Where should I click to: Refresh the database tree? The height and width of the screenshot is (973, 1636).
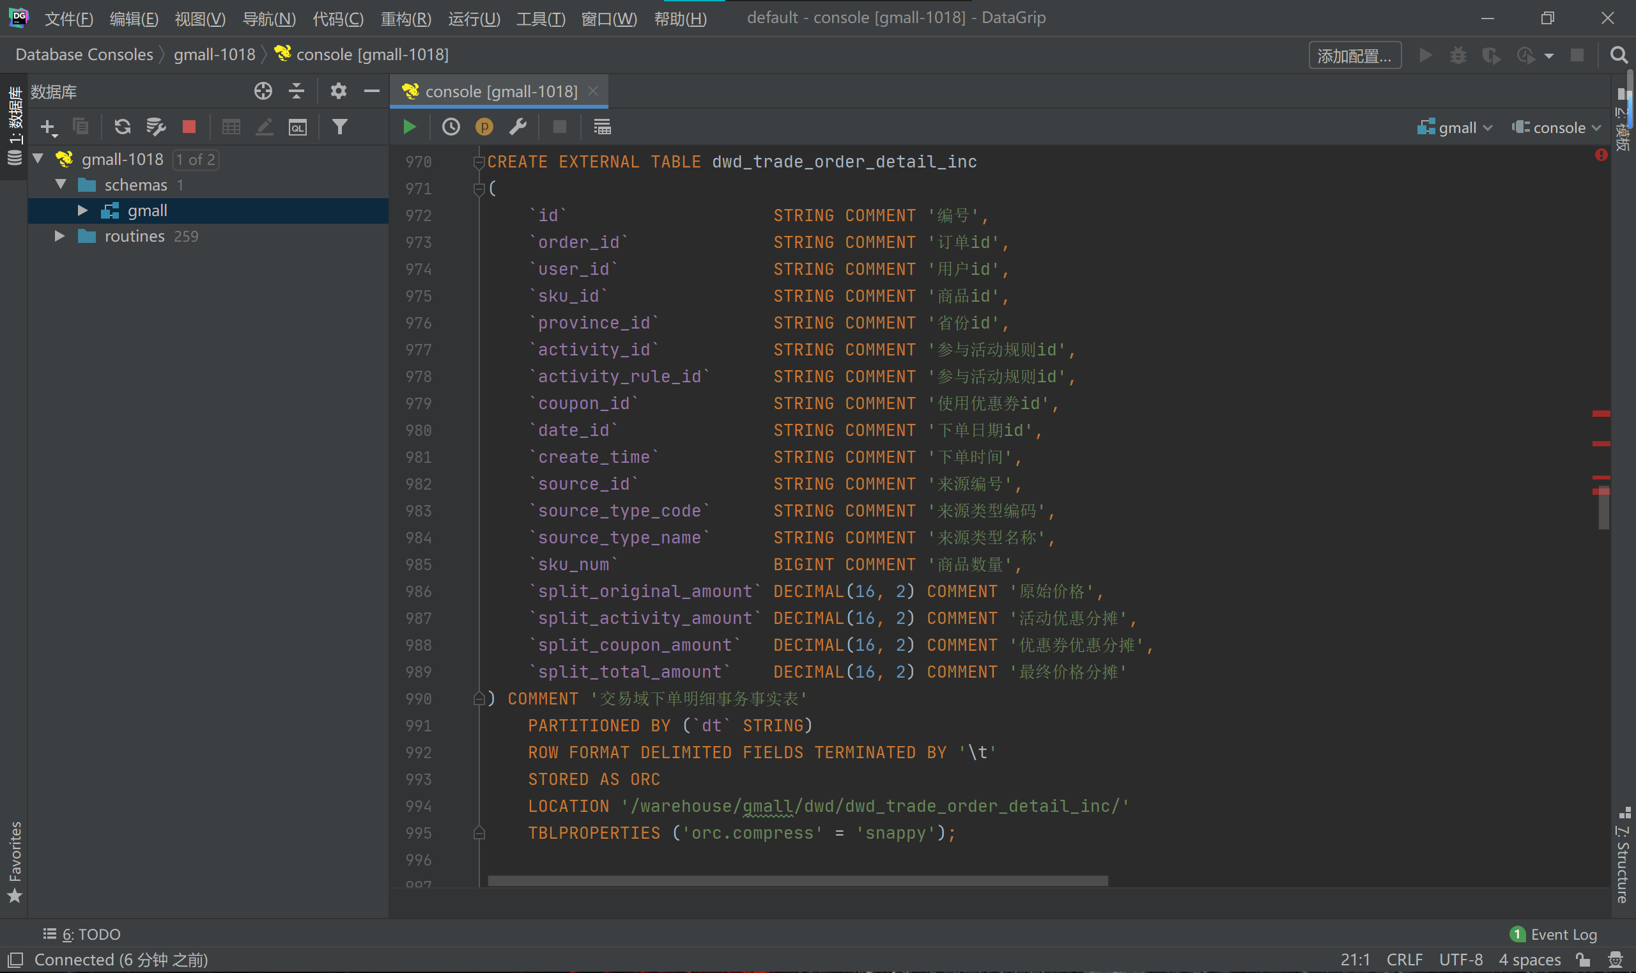[x=123, y=127]
